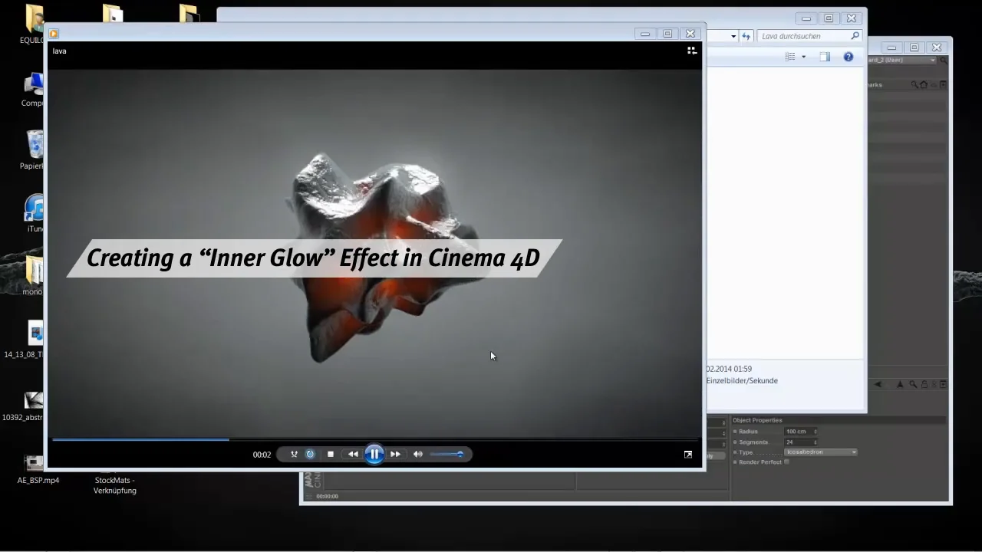Image resolution: width=982 pixels, height=552 pixels.
Task: Toggle repeat in Media Player
Action: (x=311, y=454)
